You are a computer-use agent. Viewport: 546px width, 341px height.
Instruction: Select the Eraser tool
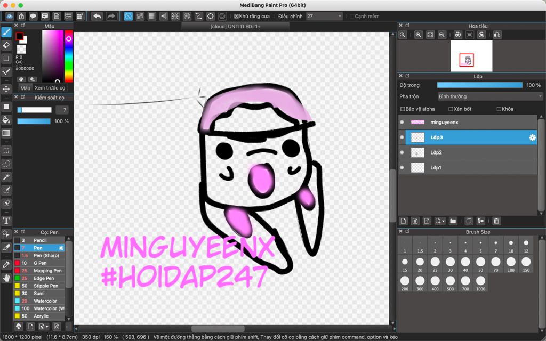coord(6,45)
